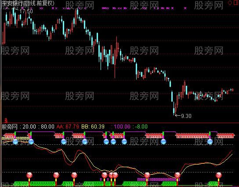Image resolution: width=239 pixels, height=187 pixels.
Task: Click the rightmost red ball signal marker
Action: pos(219,175)
